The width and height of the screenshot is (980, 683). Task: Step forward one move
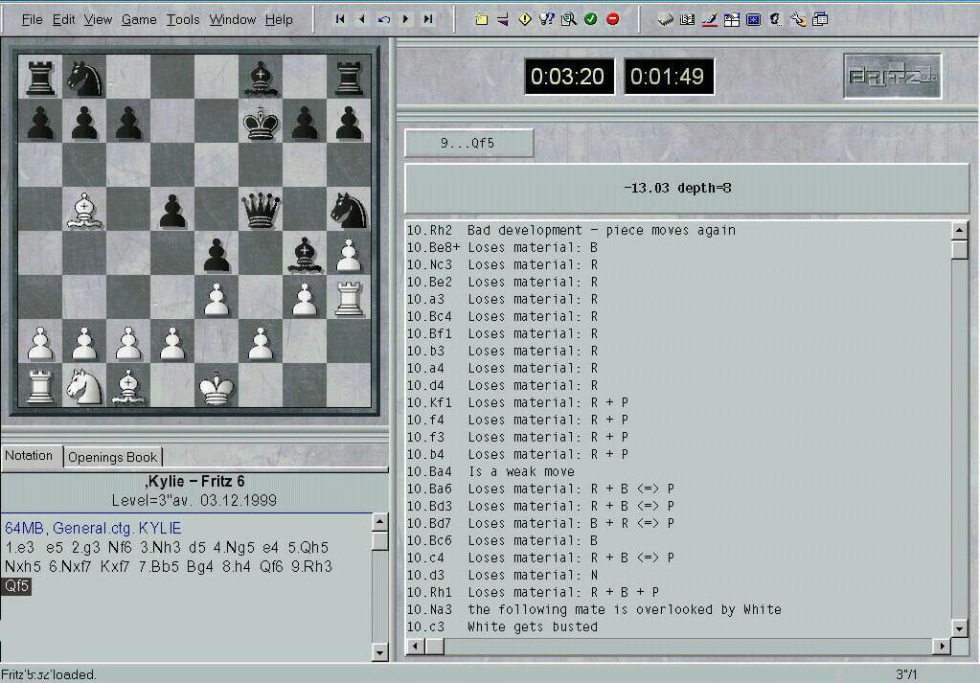[x=406, y=19]
